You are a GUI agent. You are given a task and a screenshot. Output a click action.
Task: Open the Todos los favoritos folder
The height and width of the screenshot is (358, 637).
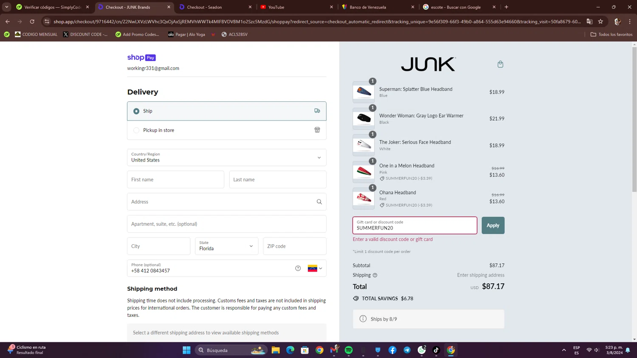pyautogui.click(x=612, y=34)
